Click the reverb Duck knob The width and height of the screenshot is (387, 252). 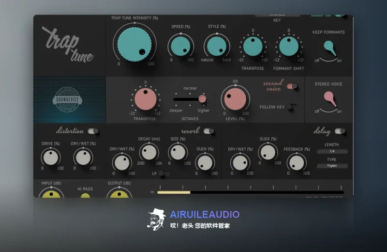click(205, 163)
